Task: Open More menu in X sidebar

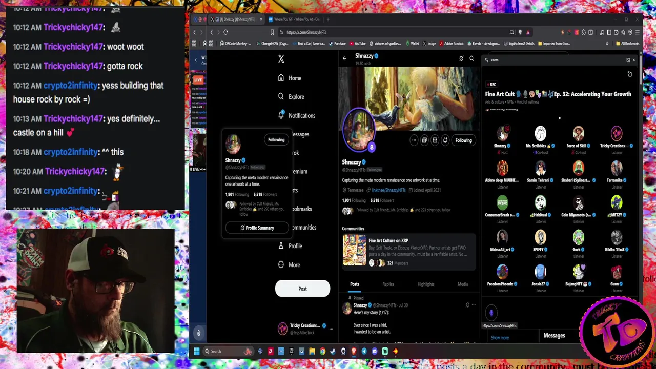Action: (289, 264)
